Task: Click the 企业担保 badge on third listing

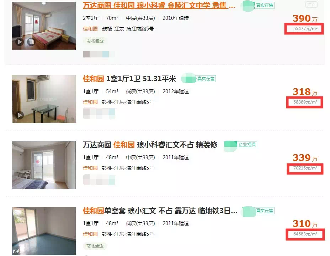Action: 247,145
